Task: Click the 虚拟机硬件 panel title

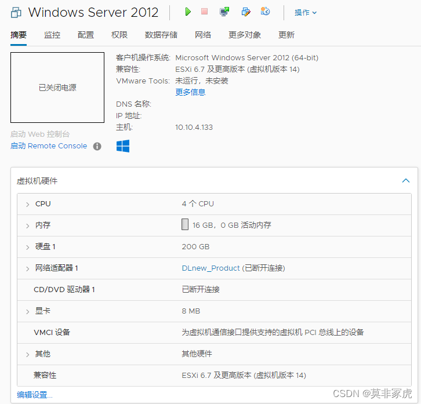Action: (37, 181)
